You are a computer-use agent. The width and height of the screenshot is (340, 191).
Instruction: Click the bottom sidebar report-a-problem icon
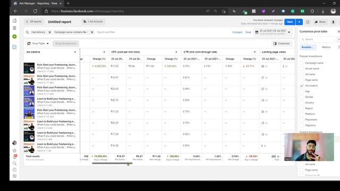[14, 176]
